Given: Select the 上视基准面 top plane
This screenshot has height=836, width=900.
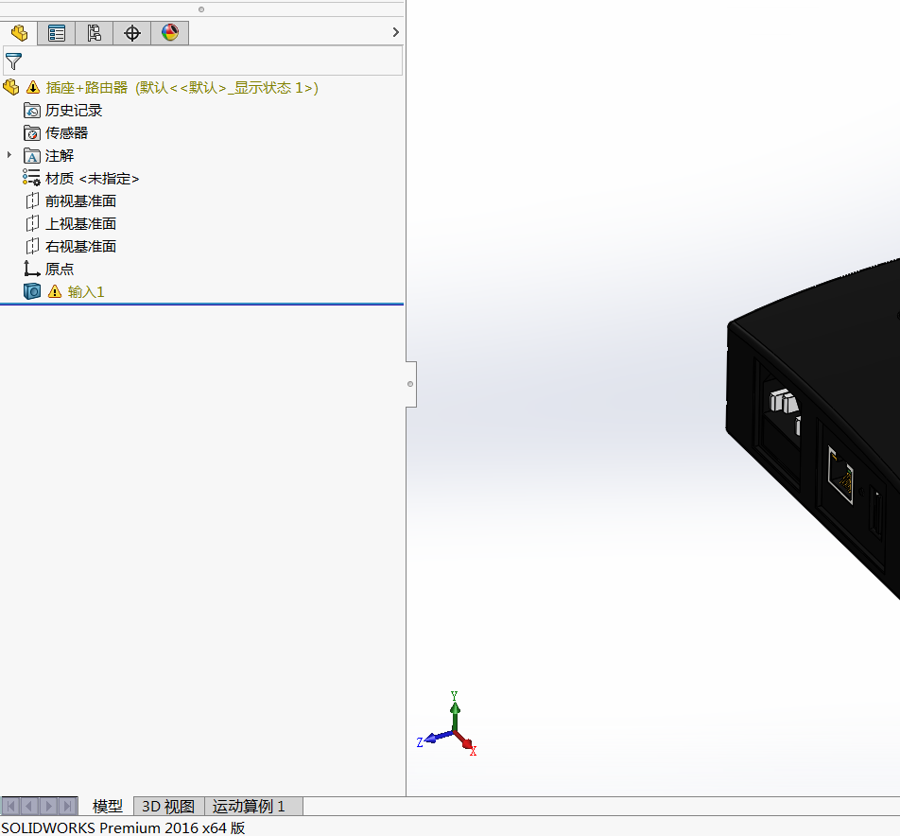Looking at the screenshot, I should click(80, 224).
